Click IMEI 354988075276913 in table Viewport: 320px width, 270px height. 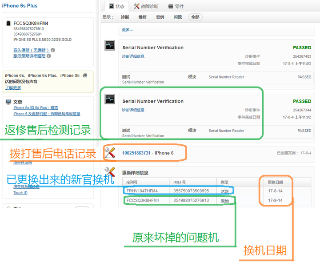[x=191, y=200]
